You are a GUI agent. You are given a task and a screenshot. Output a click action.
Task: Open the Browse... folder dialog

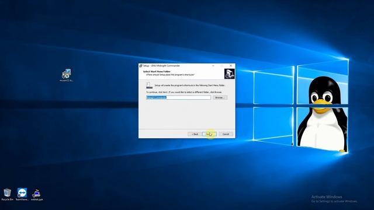pyautogui.click(x=220, y=97)
